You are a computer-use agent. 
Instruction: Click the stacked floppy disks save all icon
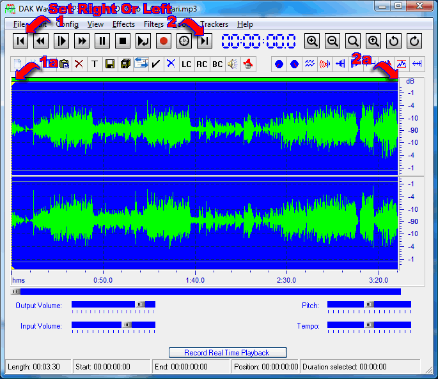coord(125,64)
